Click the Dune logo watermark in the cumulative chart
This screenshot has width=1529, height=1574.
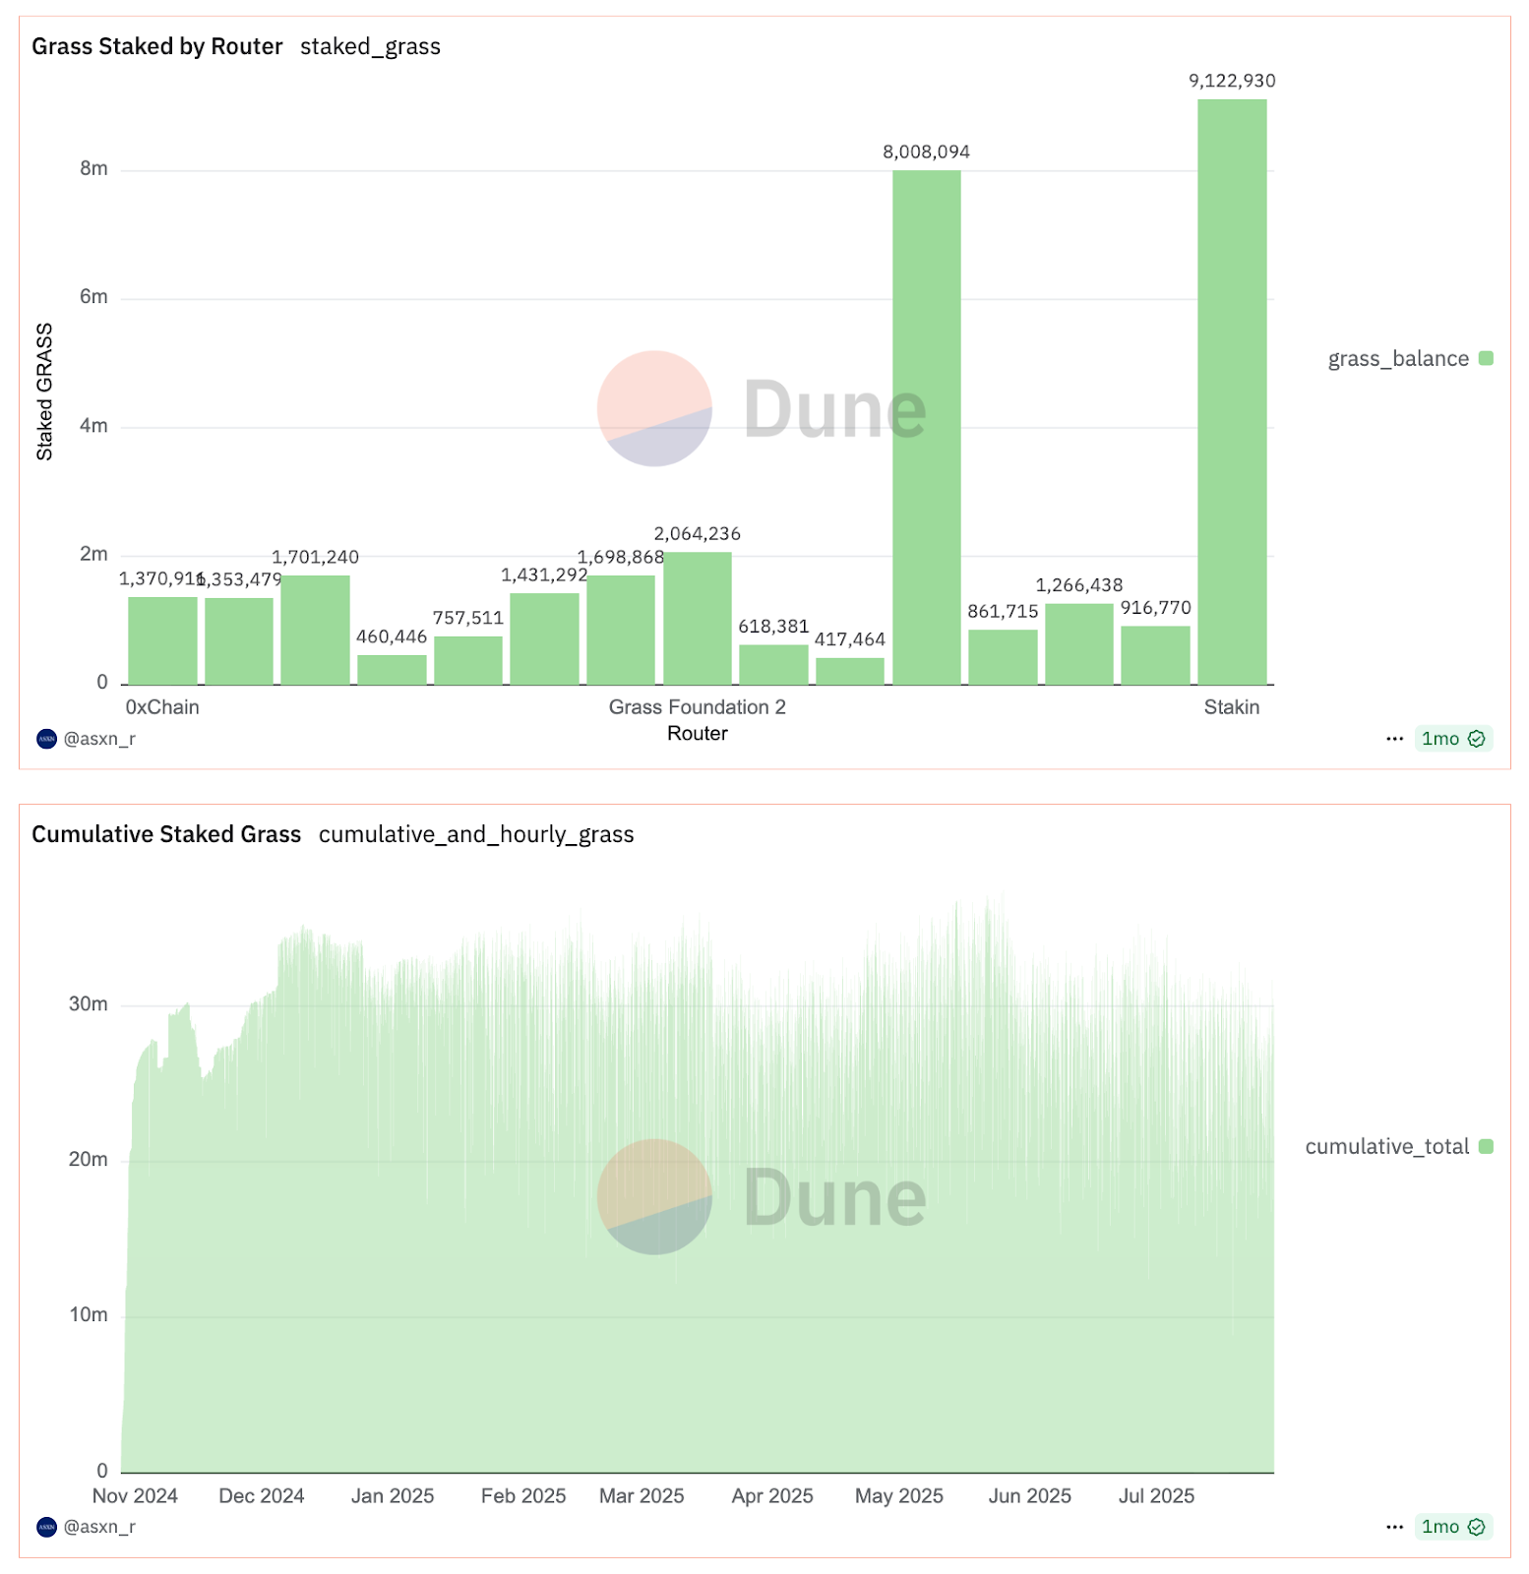click(x=654, y=1196)
